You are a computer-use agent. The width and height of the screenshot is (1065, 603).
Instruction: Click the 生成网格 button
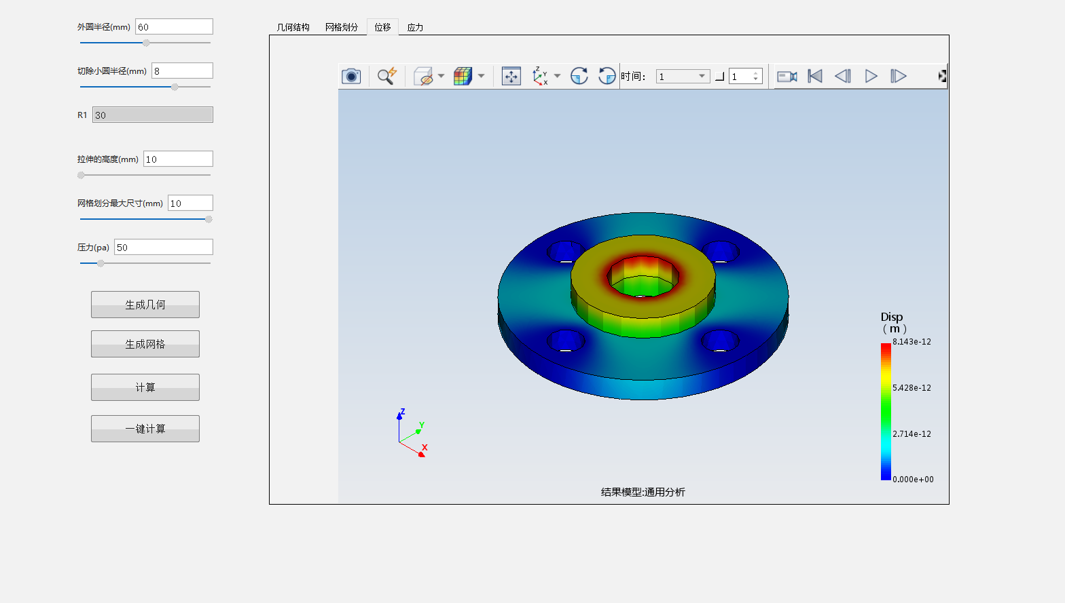[145, 344]
